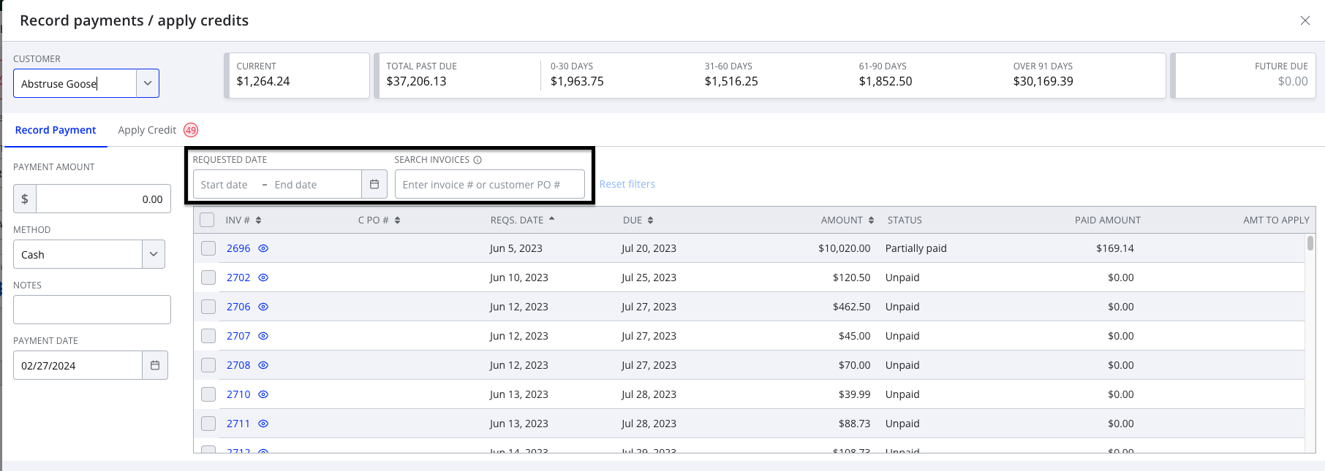This screenshot has width=1325, height=471.
Task: Click the Start date field
Action: click(x=224, y=185)
